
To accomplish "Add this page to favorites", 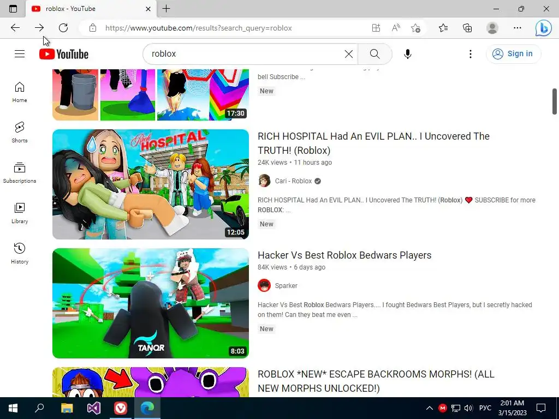I will [415, 28].
